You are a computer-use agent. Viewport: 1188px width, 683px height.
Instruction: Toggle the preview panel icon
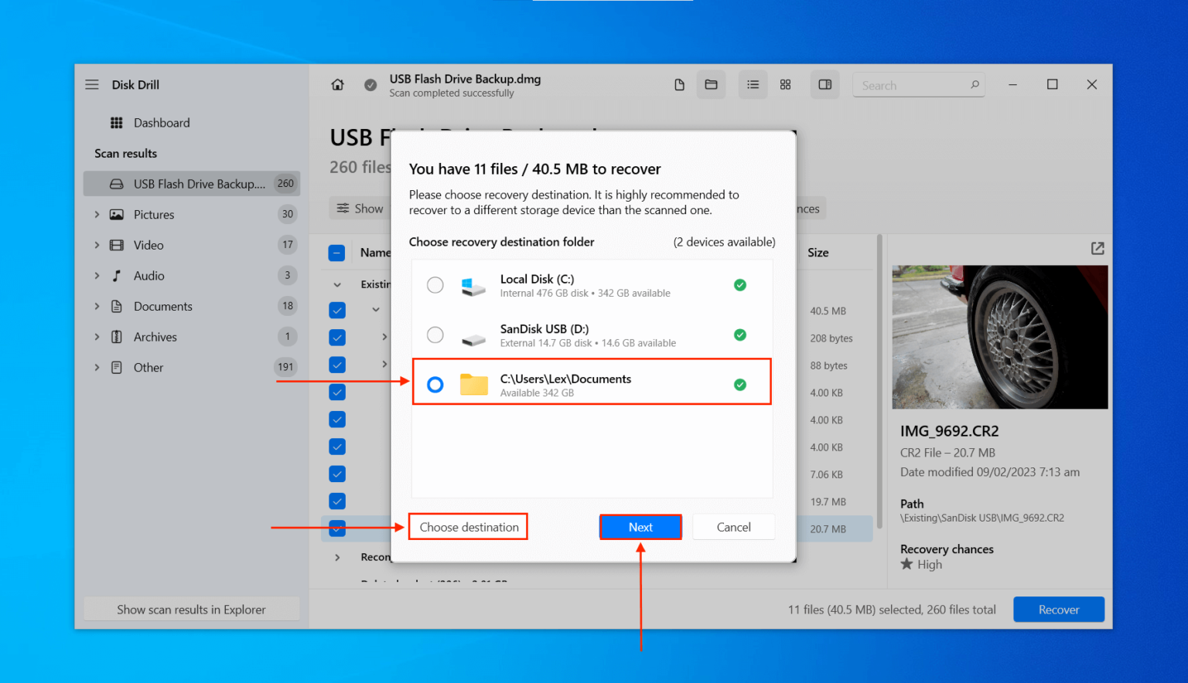(x=824, y=84)
